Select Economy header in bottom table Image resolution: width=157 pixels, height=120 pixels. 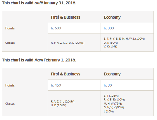pos(112,74)
